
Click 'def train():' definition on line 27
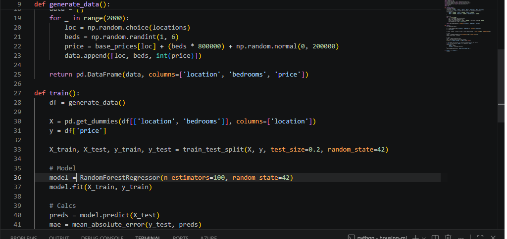[x=57, y=93]
